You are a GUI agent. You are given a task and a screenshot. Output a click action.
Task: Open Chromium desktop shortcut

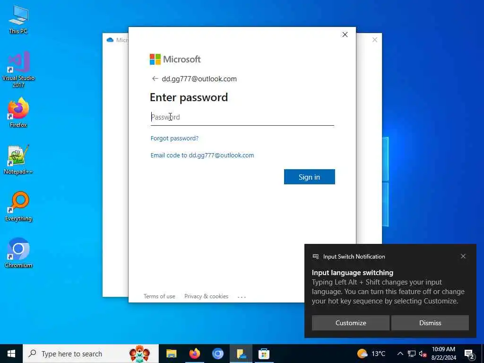[18, 253]
